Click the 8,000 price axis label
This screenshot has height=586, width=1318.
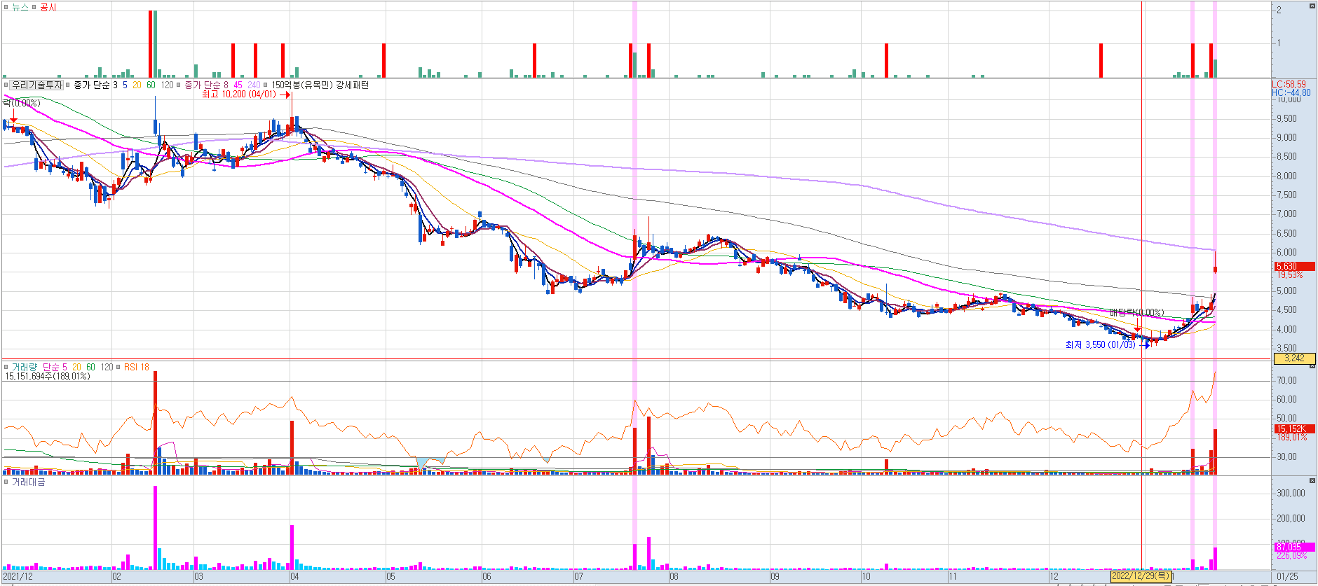(x=1286, y=176)
